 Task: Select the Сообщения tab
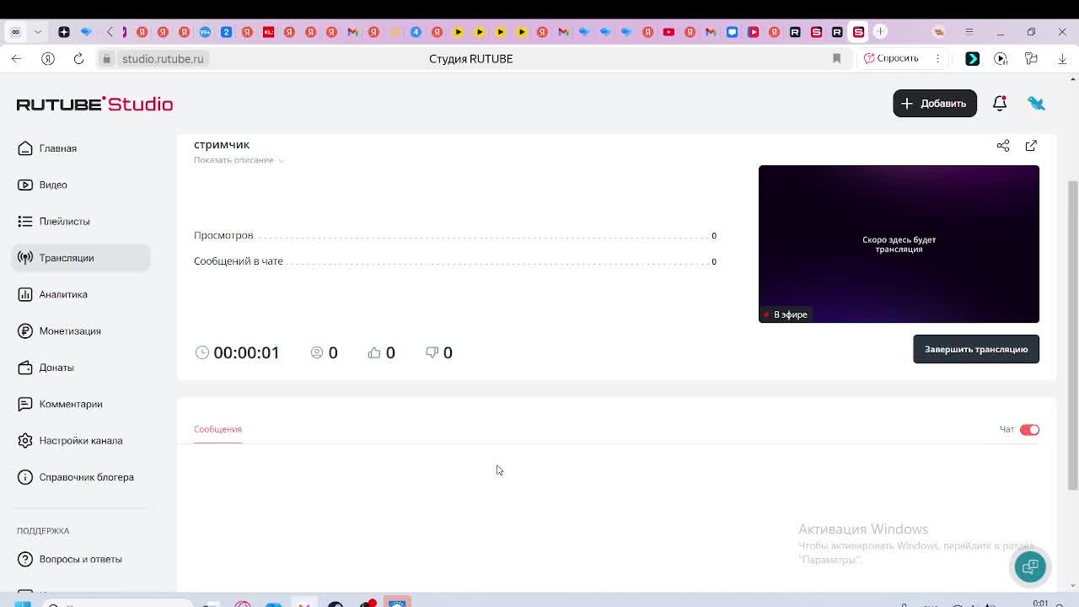tap(217, 429)
